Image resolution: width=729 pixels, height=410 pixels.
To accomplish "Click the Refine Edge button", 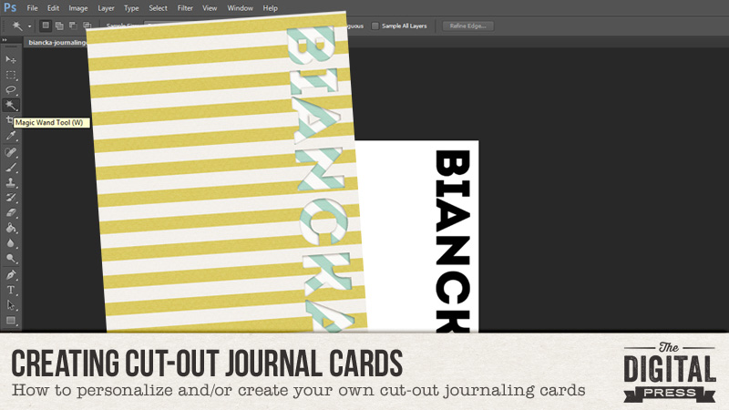I will point(467,26).
